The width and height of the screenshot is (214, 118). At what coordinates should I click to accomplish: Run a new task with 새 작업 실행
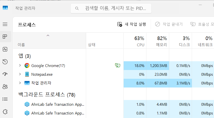click(x=132, y=24)
